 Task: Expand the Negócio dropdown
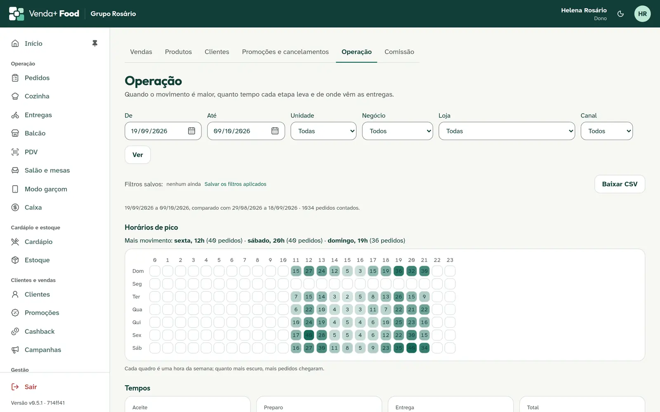(x=398, y=131)
